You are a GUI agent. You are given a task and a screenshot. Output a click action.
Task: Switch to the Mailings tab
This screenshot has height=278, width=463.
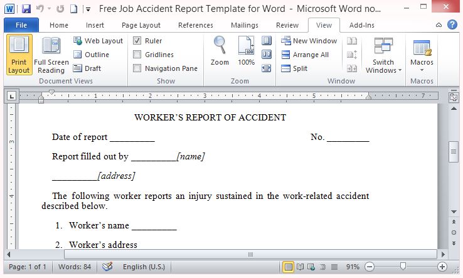(x=245, y=25)
